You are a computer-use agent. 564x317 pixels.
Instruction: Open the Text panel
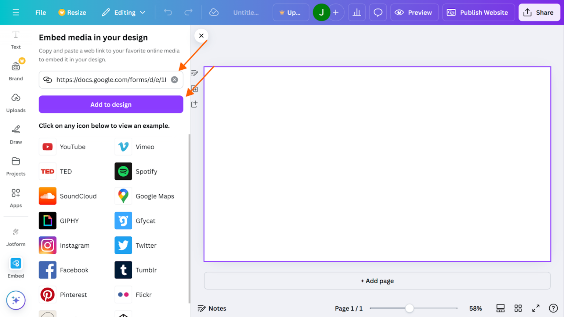tap(15, 39)
